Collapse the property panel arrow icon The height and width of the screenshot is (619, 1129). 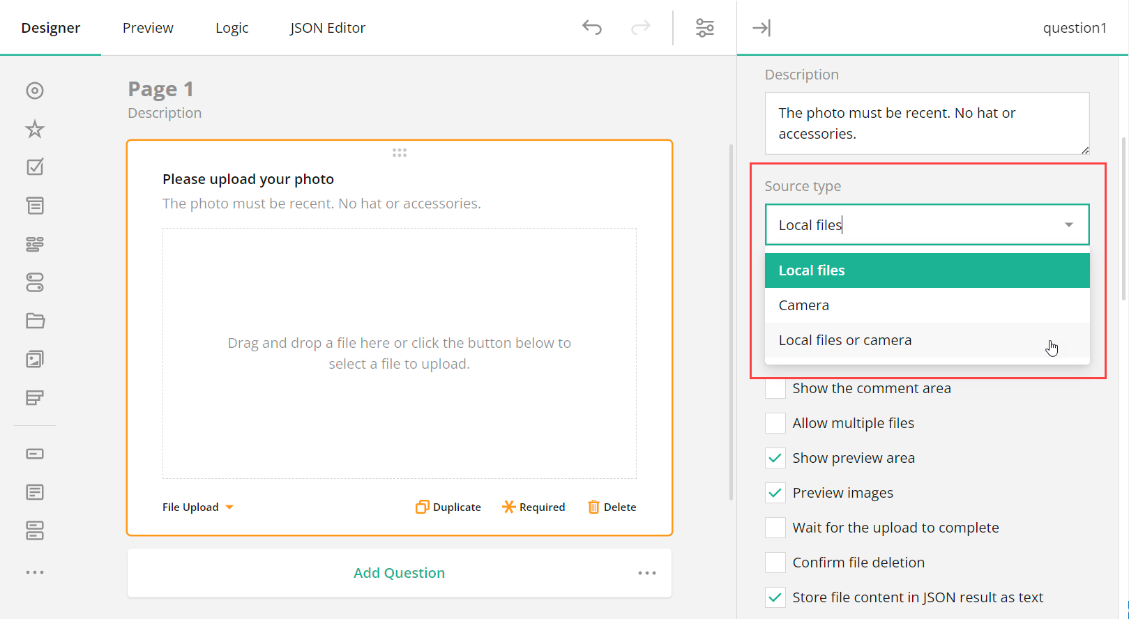(761, 28)
